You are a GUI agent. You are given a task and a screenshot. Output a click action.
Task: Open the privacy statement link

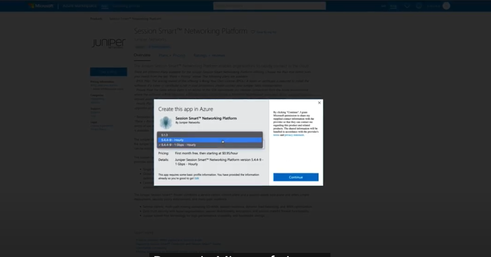[294, 135]
